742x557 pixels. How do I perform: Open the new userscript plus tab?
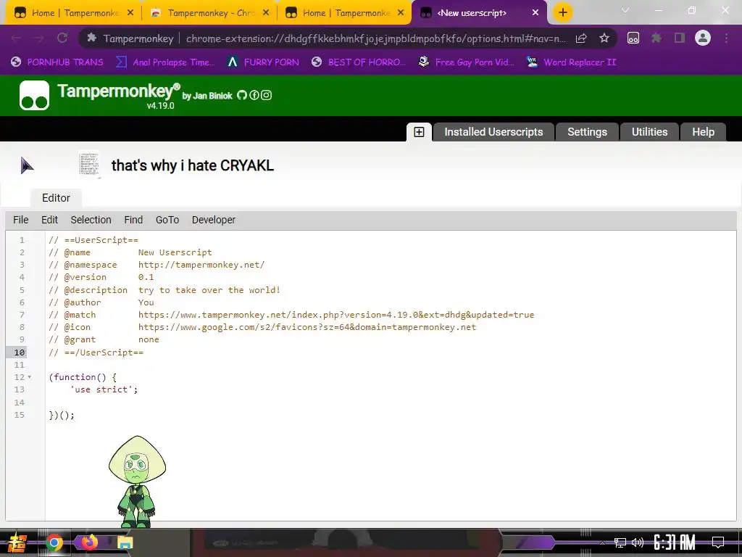pos(419,132)
